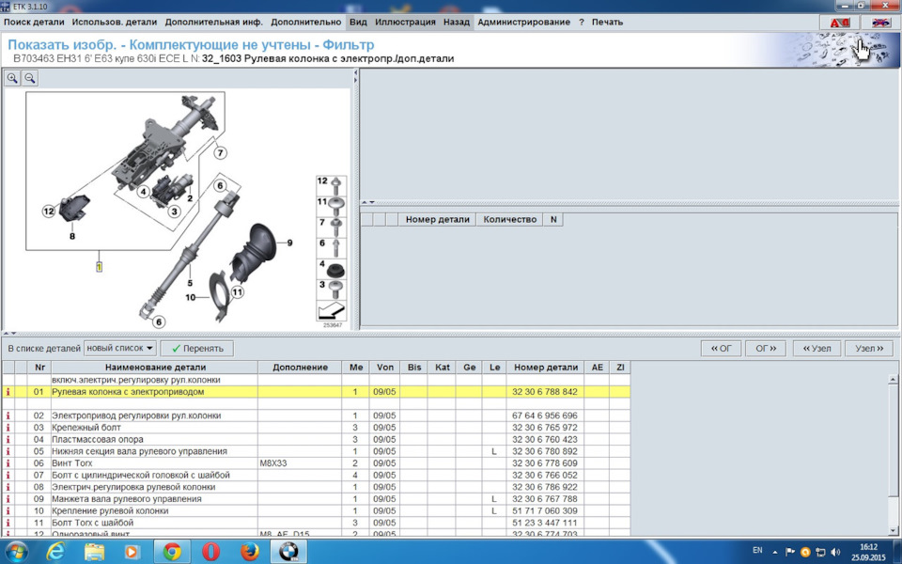Select plastic support 4 in the legend strip

click(331, 269)
